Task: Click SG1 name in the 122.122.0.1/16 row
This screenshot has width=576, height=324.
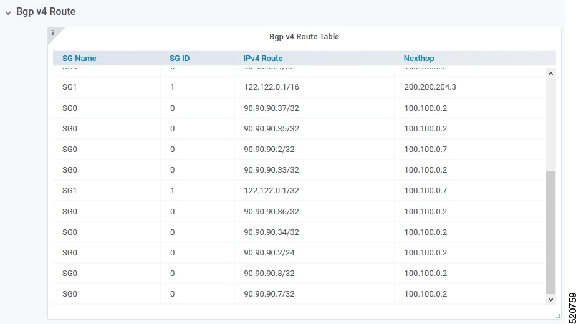Action: [69, 87]
